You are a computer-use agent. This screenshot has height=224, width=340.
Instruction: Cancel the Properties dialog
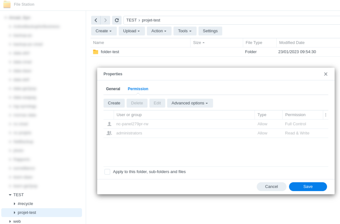coord(271,187)
